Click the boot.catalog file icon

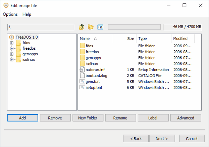click(82, 75)
